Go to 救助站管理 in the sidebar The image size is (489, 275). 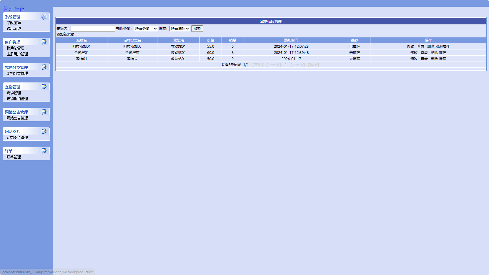[x=16, y=48]
